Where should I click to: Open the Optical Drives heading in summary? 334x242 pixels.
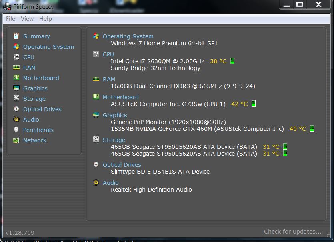(x=122, y=165)
